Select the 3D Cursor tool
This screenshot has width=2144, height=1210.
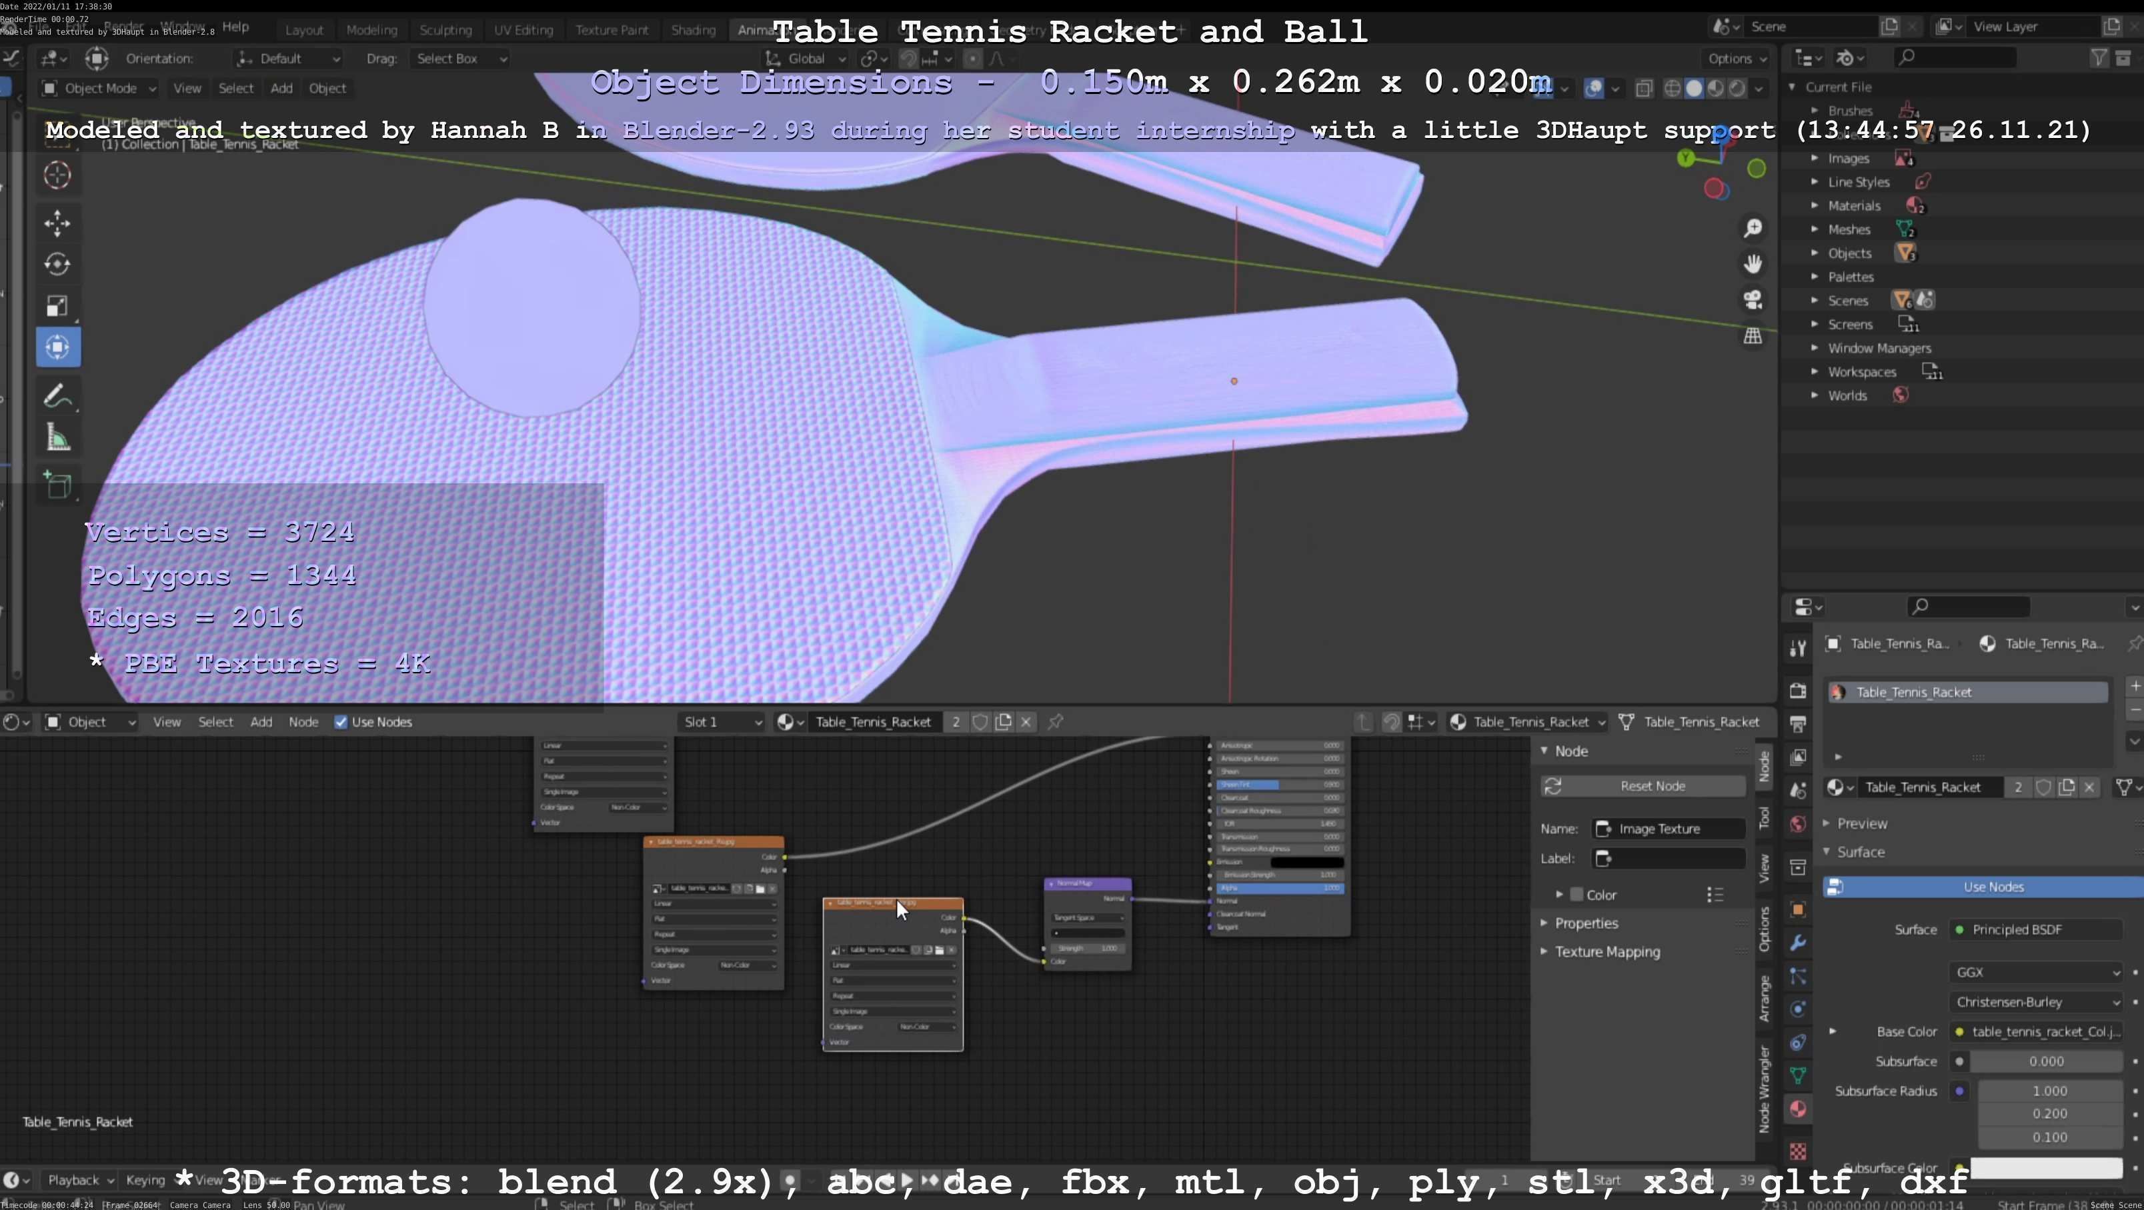click(57, 175)
